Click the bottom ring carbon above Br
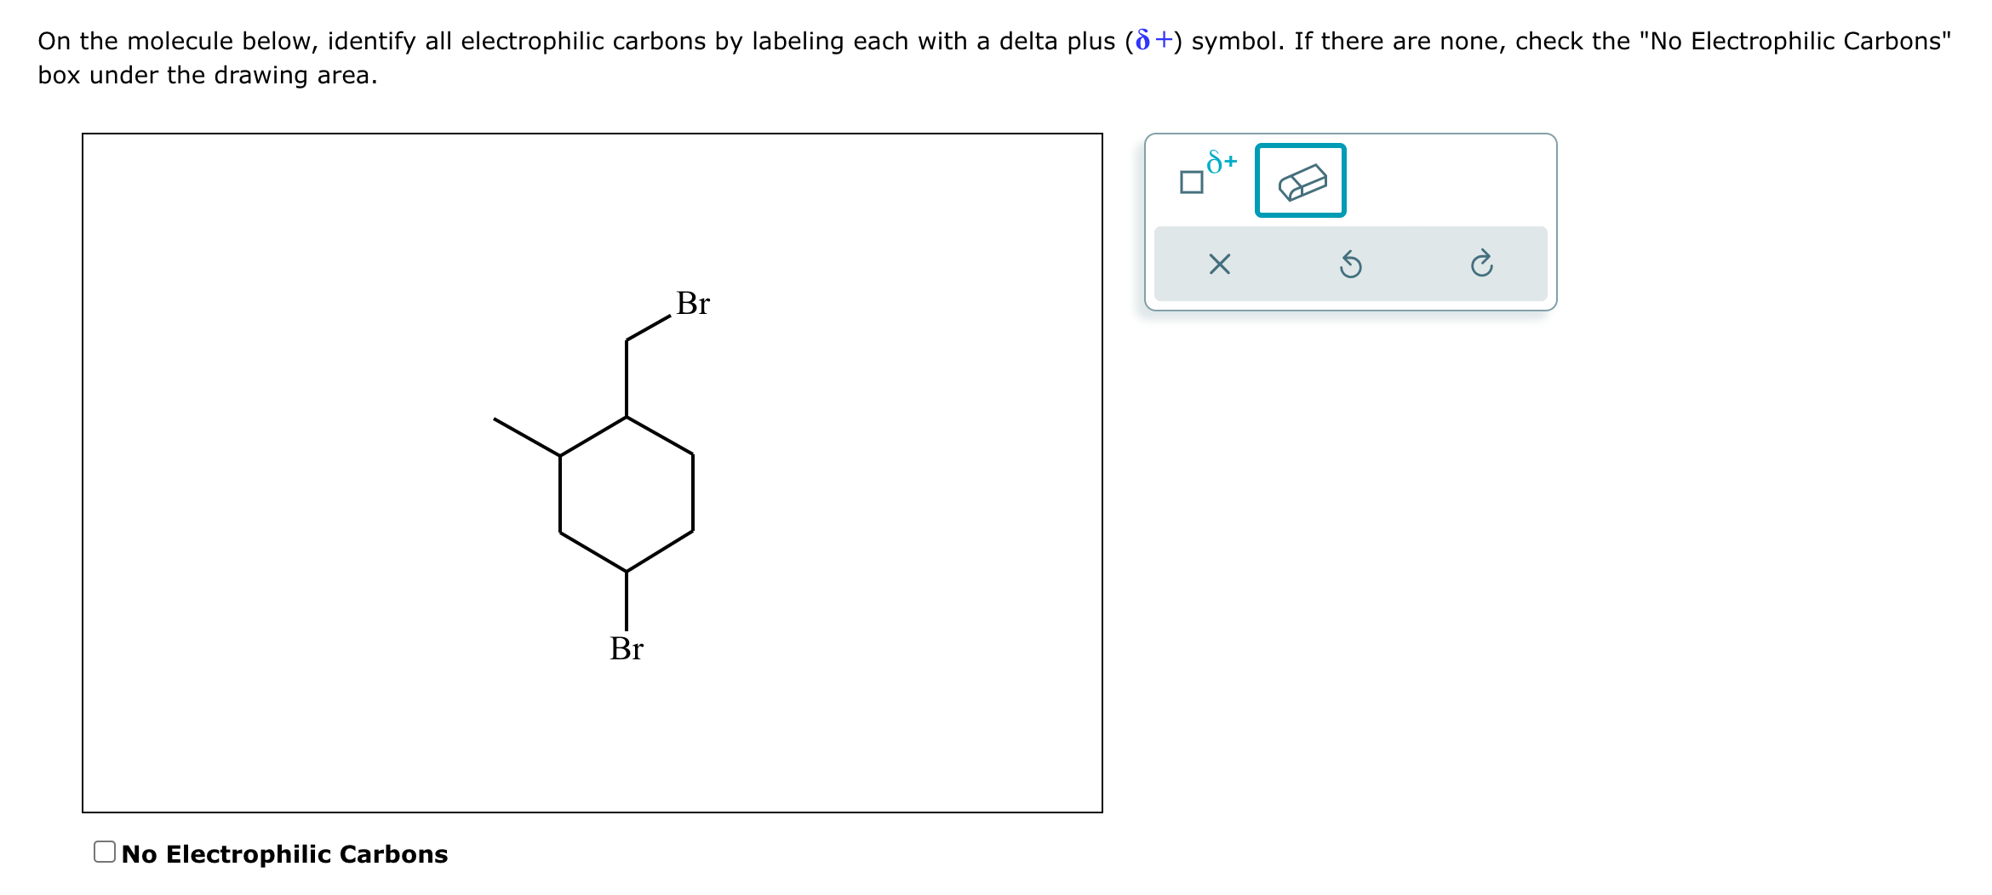Image resolution: width=1992 pixels, height=895 pixels. click(627, 572)
